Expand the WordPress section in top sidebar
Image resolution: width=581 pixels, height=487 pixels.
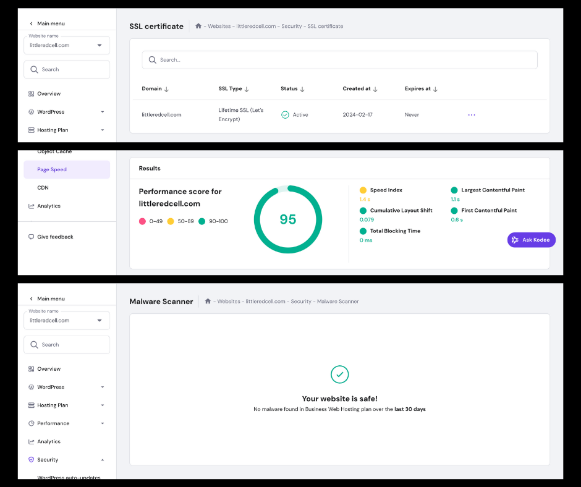(x=103, y=112)
